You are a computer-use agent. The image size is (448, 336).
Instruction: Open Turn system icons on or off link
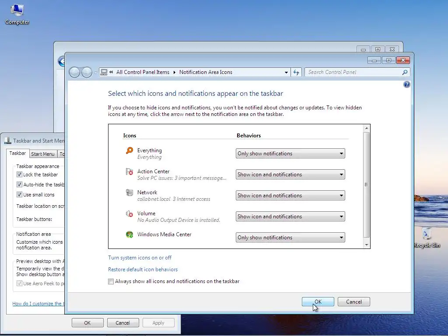tap(140, 258)
